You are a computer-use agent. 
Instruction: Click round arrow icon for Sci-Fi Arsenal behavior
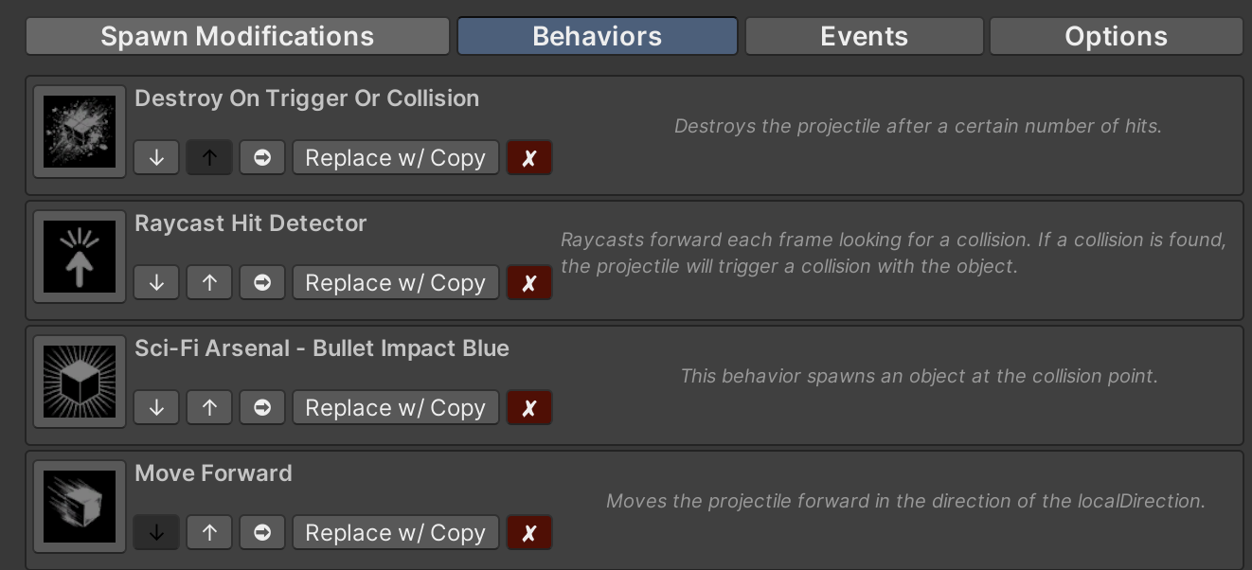[262, 408]
